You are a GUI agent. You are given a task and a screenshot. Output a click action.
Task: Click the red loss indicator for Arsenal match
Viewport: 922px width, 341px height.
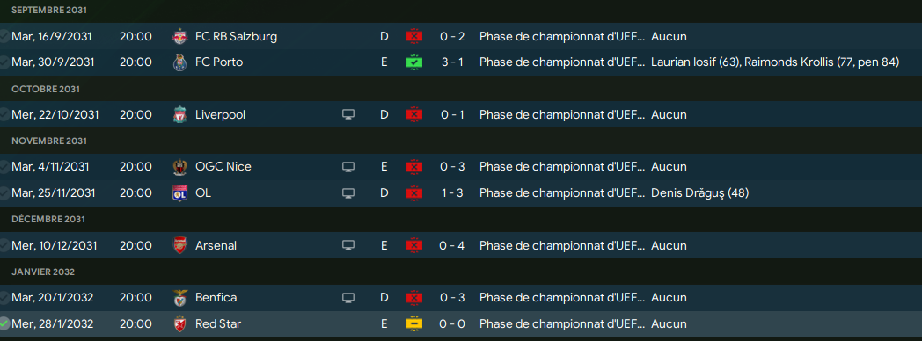414,245
